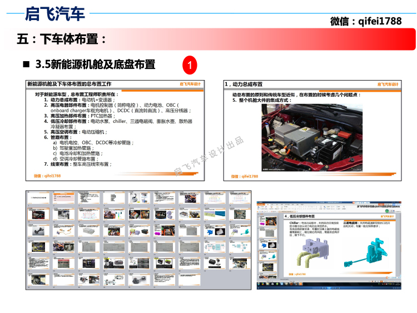Click the orange 启飞汽车设计 label on right slide

pos(388,84)
